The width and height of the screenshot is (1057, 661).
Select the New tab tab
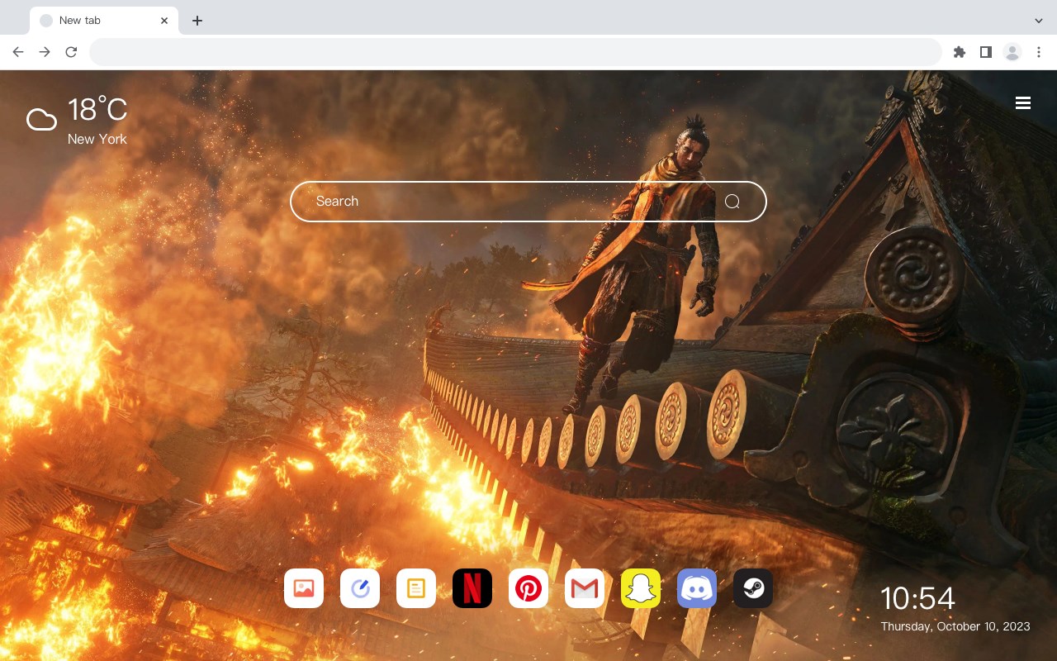pos(104,21)
